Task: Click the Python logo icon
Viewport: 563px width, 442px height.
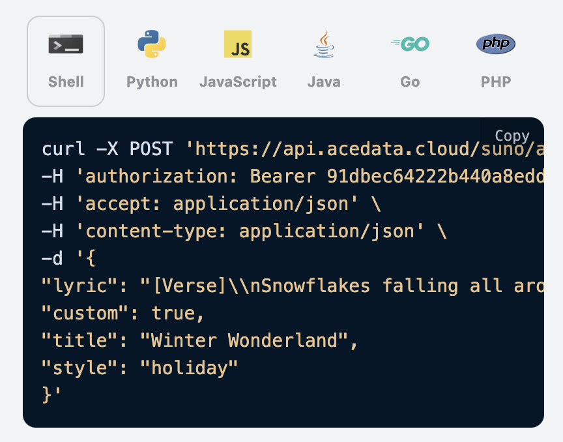Action: (x=152, y=44)
